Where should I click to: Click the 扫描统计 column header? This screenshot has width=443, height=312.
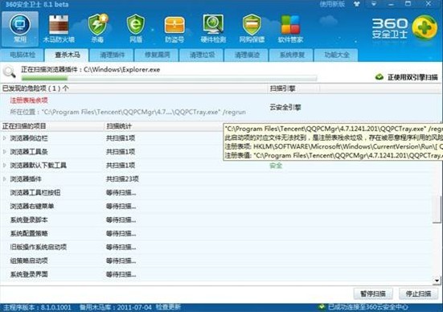[x=119, y=126]
